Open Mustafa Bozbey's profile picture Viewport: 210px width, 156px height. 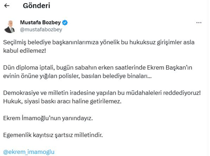(10, 26)
